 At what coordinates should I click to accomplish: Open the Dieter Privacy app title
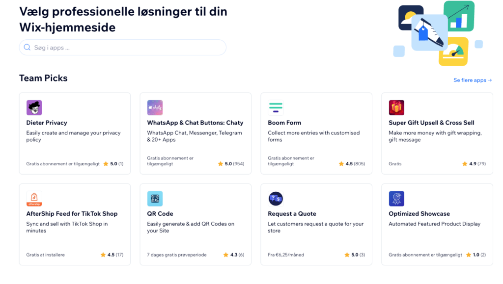(x=47, y=123)
